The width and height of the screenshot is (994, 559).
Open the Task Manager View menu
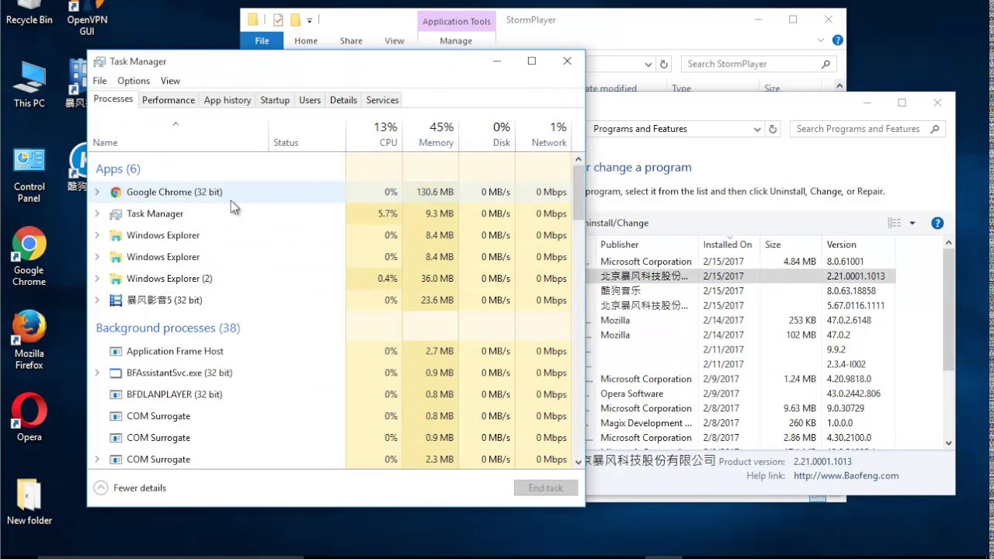pyautogui.click(x=170, y=81)
